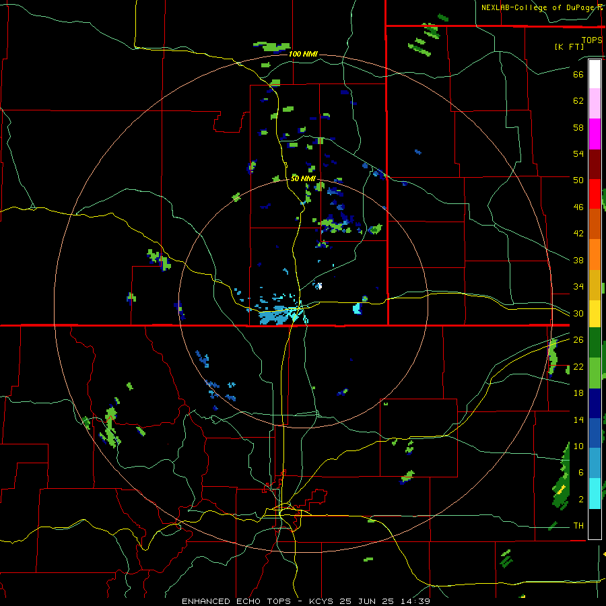Select the light green legend band
This screenshot has width=606, height=606.
tap(595, 373)
